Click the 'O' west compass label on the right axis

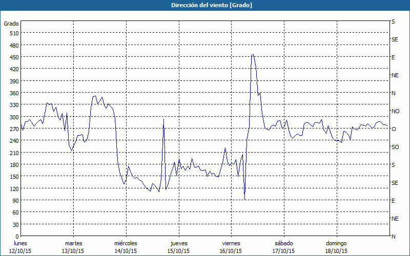394,129
